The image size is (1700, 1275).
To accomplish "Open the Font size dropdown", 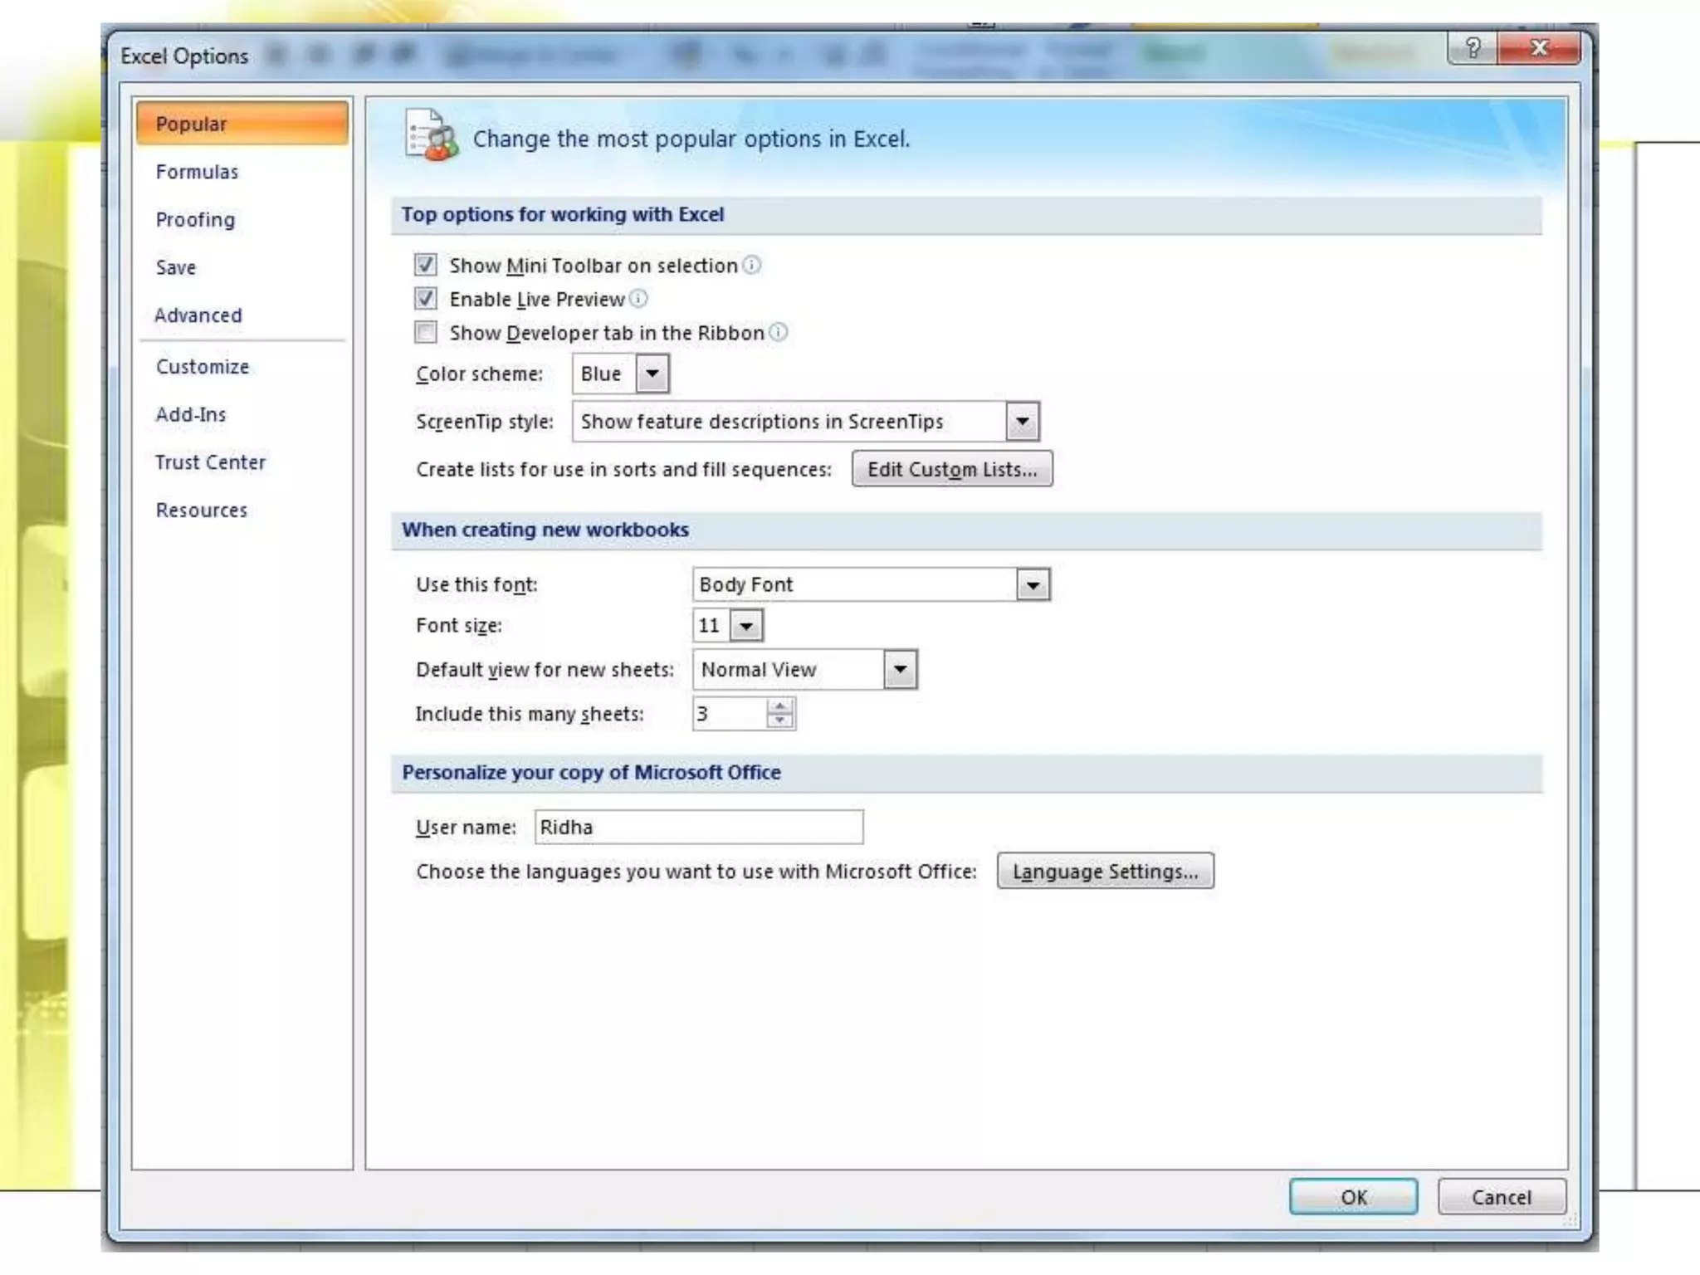I will click(x=746, y=626).
